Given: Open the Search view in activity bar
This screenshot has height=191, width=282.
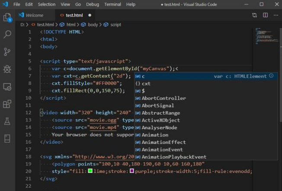Looking at the screenshot, I should (x=7, y=35).
